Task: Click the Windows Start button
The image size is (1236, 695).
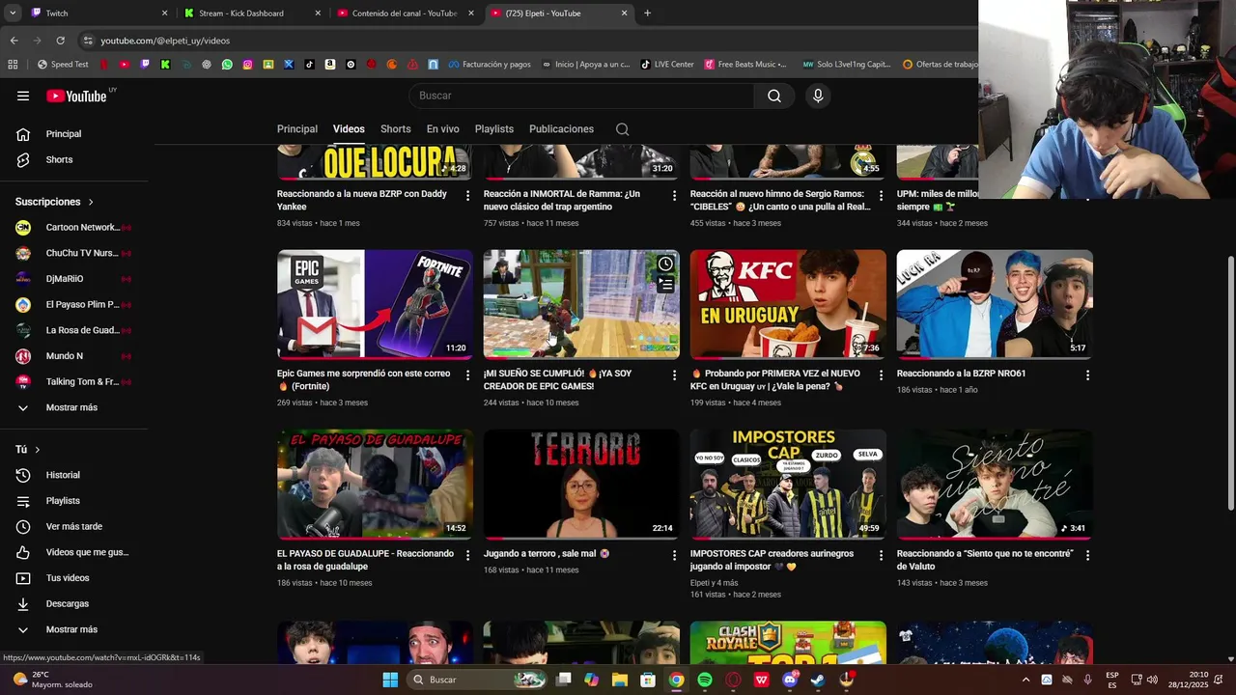Action: coord(390,680)
